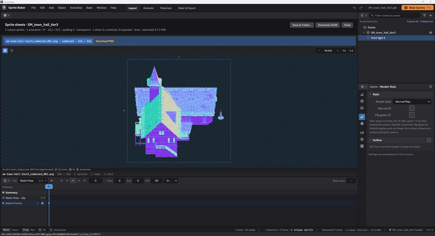
Task: Switch to the Bake & Export tab
Action: (187, 8)
